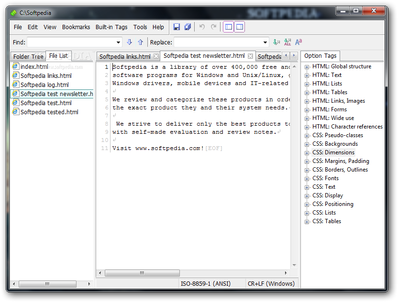Expand CSS: Pseudo-classes node
The width and height of the screenshot is (398, 302).
[307, 136]
